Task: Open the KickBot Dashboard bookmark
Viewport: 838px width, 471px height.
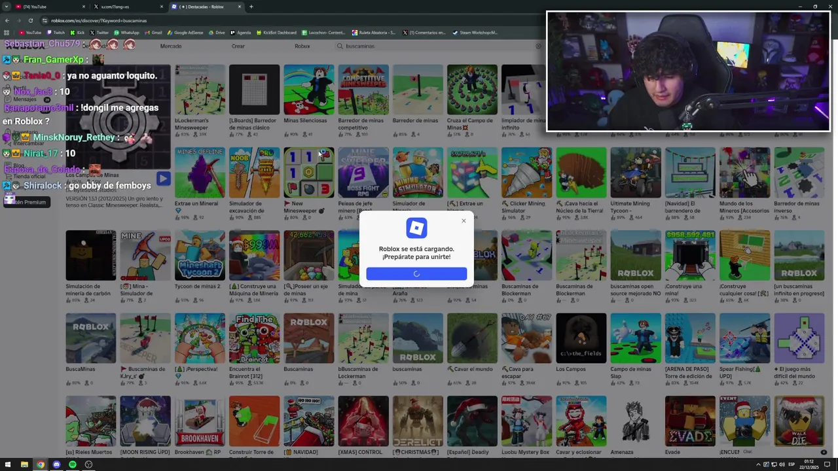Action: pyautogui.click(x=276, y=32)
